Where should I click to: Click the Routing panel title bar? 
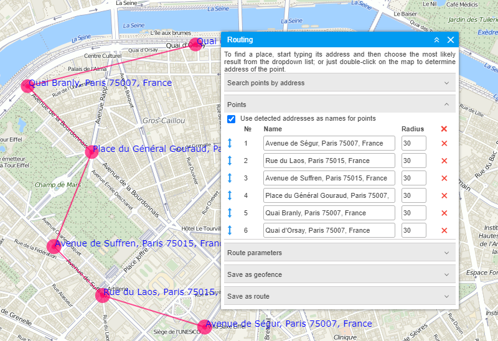coord(340,40)
